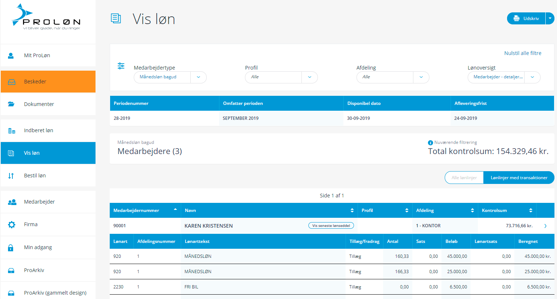
Task: Expand the Afdeling filter dropdown
Action: 421,77
